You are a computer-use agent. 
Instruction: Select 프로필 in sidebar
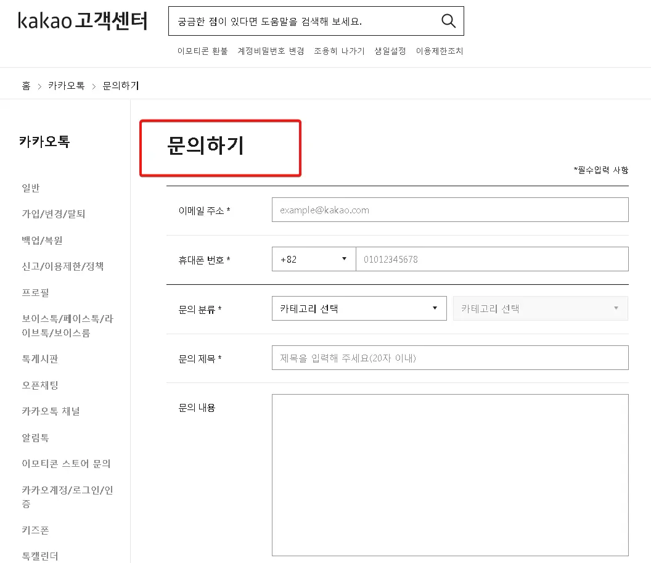(35, 293)
